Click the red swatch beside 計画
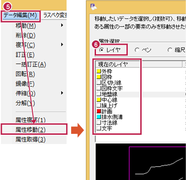The height and width of the screenshot is (180, 186). click(99, 111)
